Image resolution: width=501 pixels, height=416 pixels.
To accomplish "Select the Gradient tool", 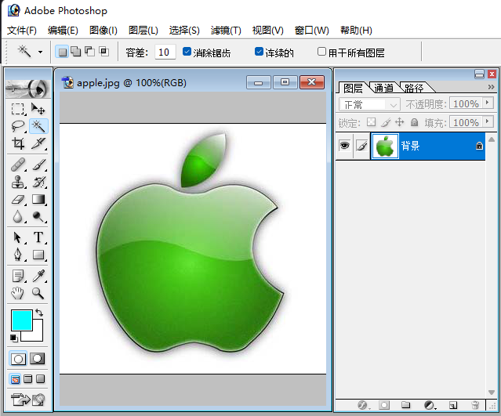I will pyautogui.click(x=38, y=200).
